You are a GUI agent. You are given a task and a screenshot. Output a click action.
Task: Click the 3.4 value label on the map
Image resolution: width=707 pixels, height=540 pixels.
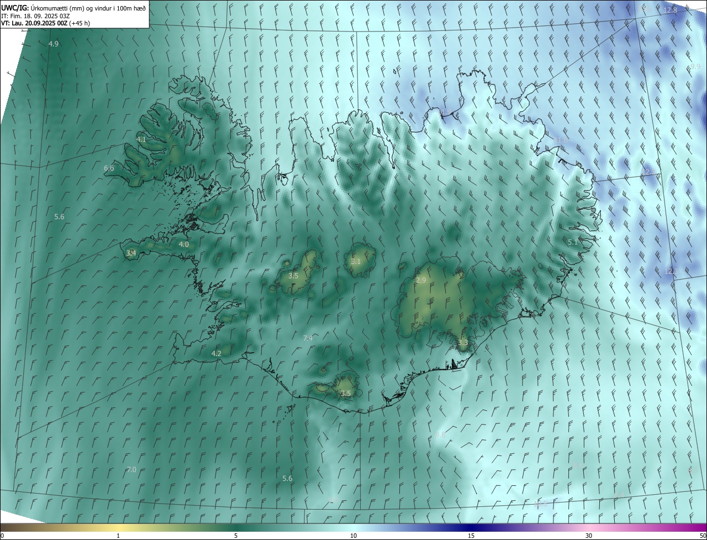point(131,253)
